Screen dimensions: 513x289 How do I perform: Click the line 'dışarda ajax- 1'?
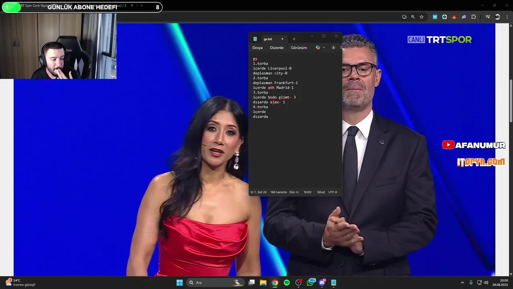pos(269,102)
